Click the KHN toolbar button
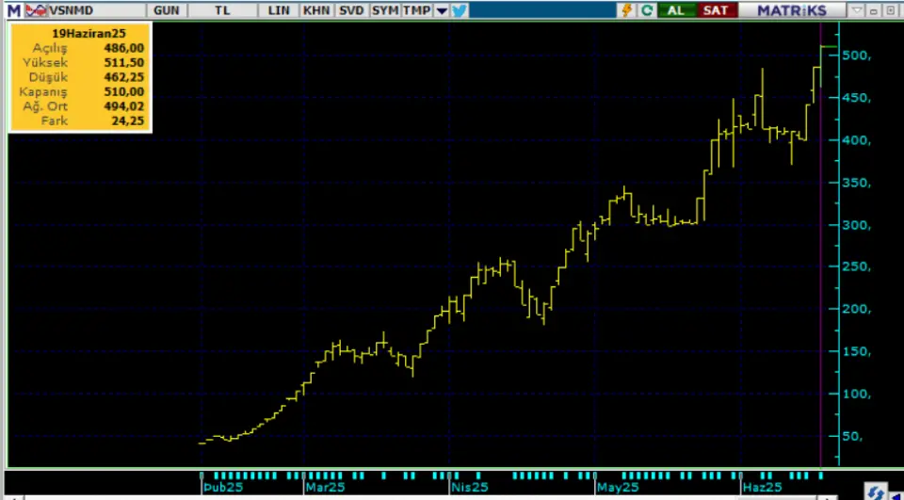 (317, 10)
